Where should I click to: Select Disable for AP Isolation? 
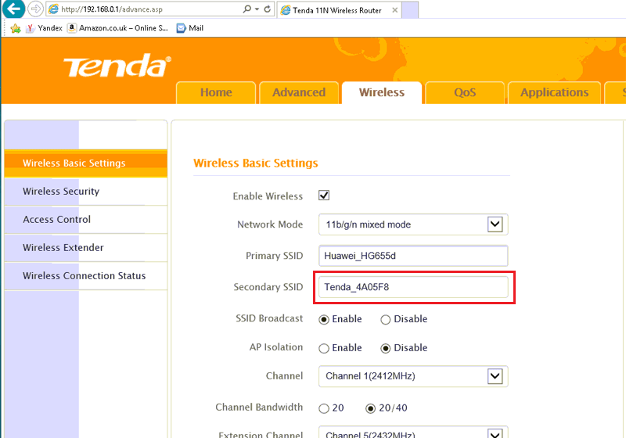tap(385, 348)
